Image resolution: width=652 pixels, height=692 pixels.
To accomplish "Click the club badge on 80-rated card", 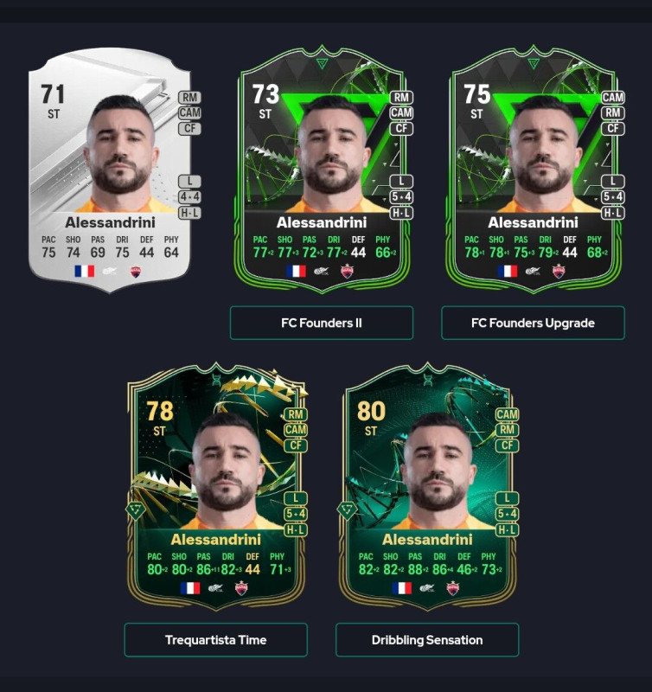I will pyautogui.click(x=453, y=588).
